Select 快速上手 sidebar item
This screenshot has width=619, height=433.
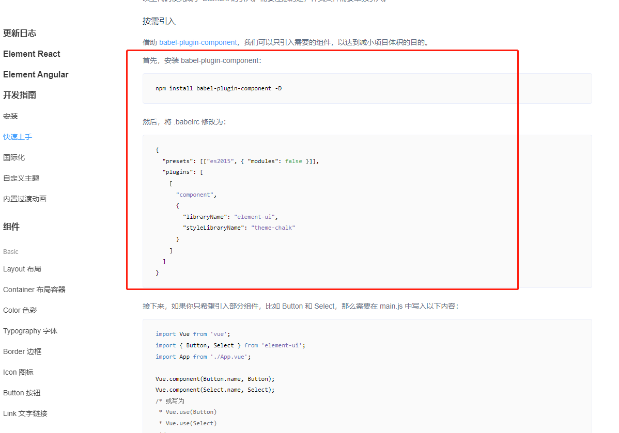pos(18,137)
